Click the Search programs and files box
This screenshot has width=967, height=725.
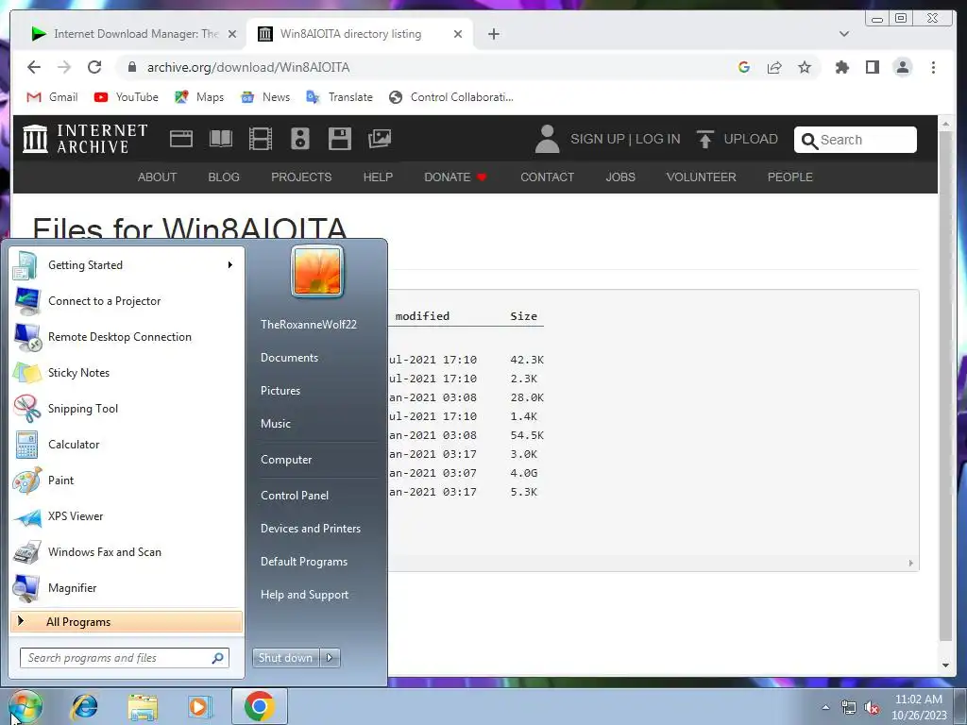tap(124, 658)
